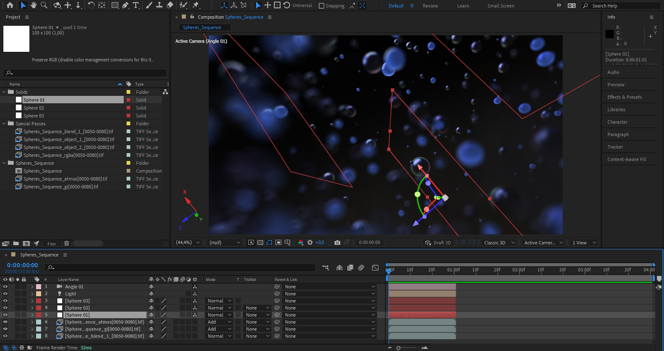The height and width of the screenshot is (351, 664).
Task: Create new folder in Project panel
Action: coord(16,244)
